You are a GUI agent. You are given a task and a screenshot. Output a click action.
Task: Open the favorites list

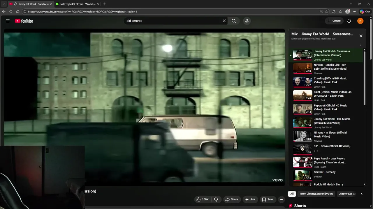coord(340,12)
